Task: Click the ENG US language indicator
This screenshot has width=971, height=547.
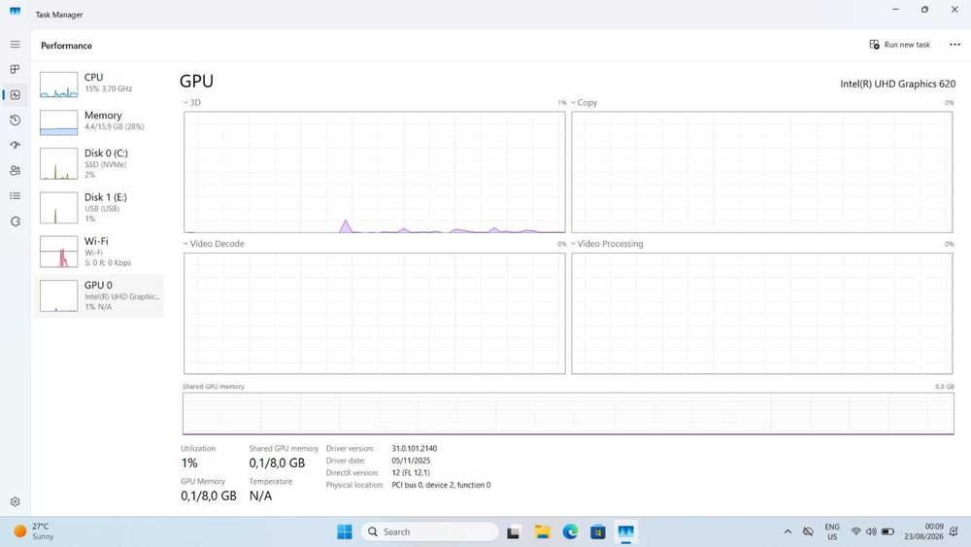Action: pos(832,531)
